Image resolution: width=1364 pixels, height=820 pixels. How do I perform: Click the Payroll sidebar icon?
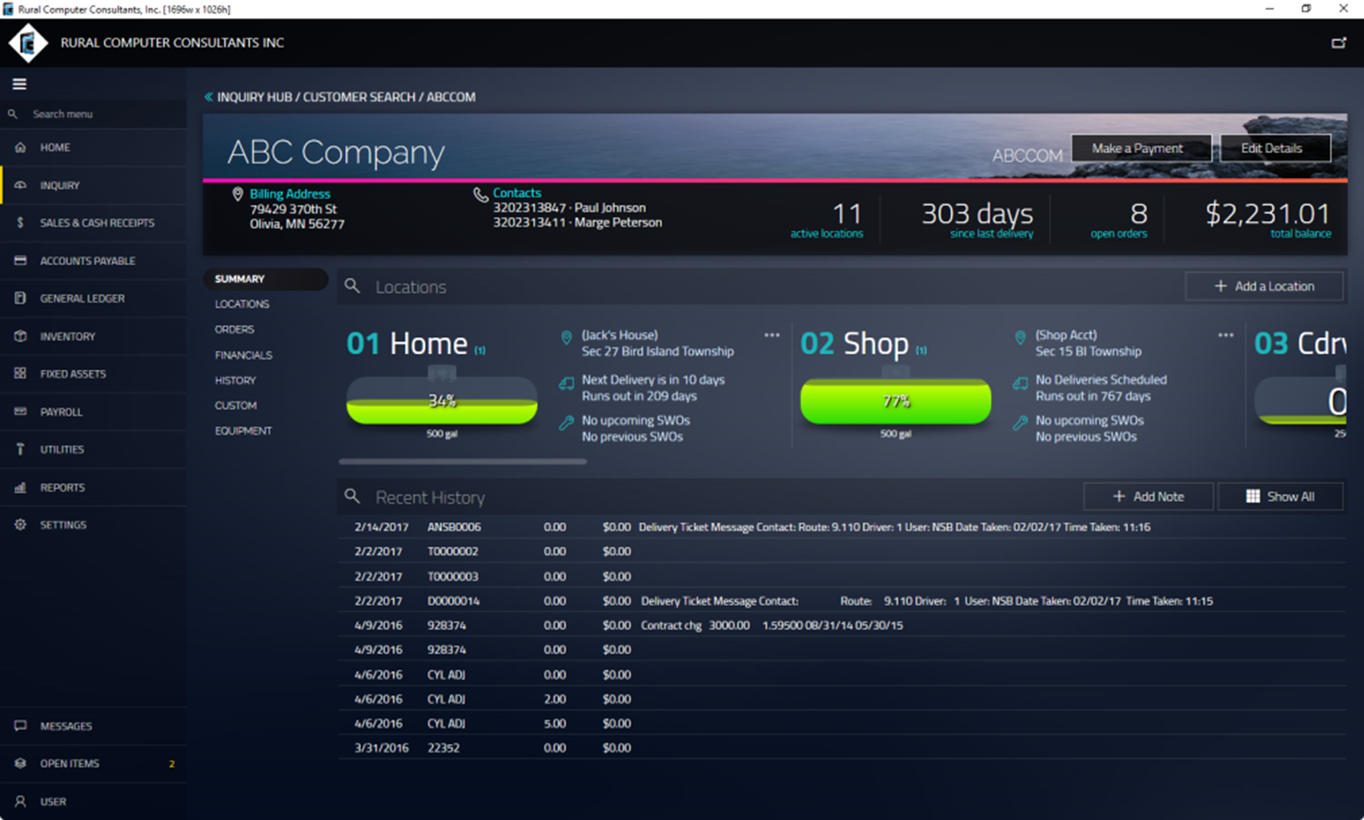[20, 411]
